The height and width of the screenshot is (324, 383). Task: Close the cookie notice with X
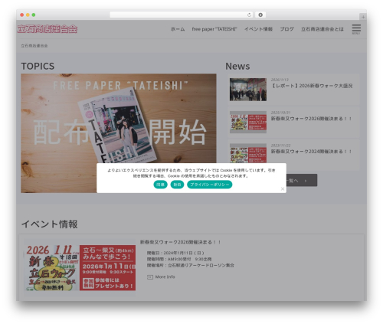[283, 188]
